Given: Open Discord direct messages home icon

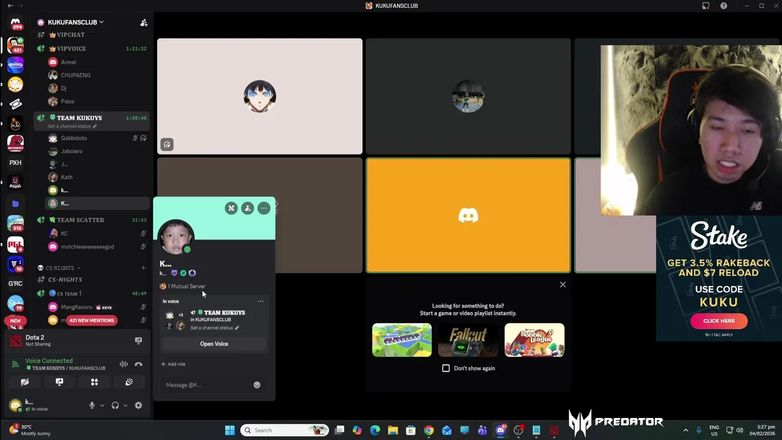Looking at the screenshot, I should coord(15,23).
